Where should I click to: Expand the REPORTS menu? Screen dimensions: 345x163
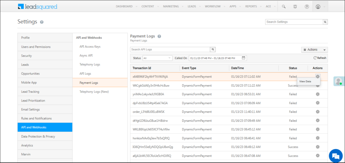click(x=253, y=7)
